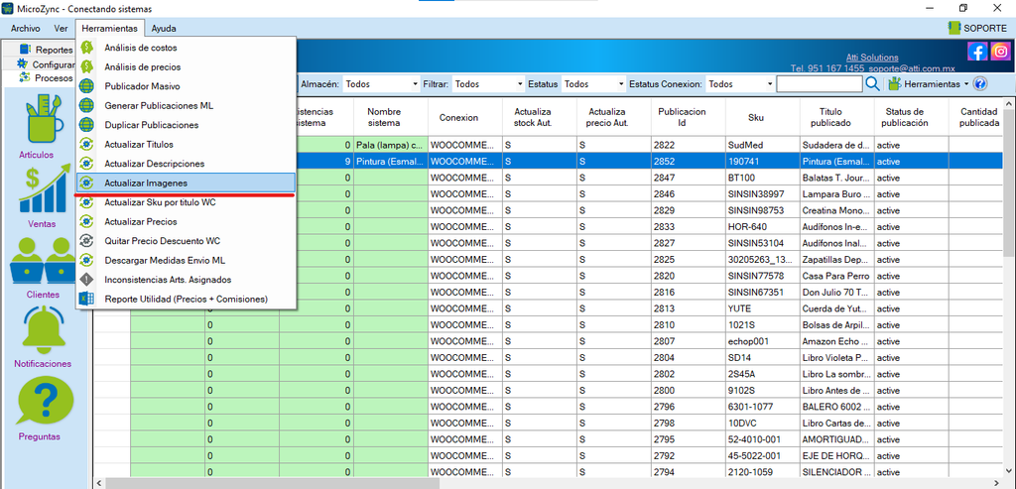Sort by Conexion column header

click(465, 117)
